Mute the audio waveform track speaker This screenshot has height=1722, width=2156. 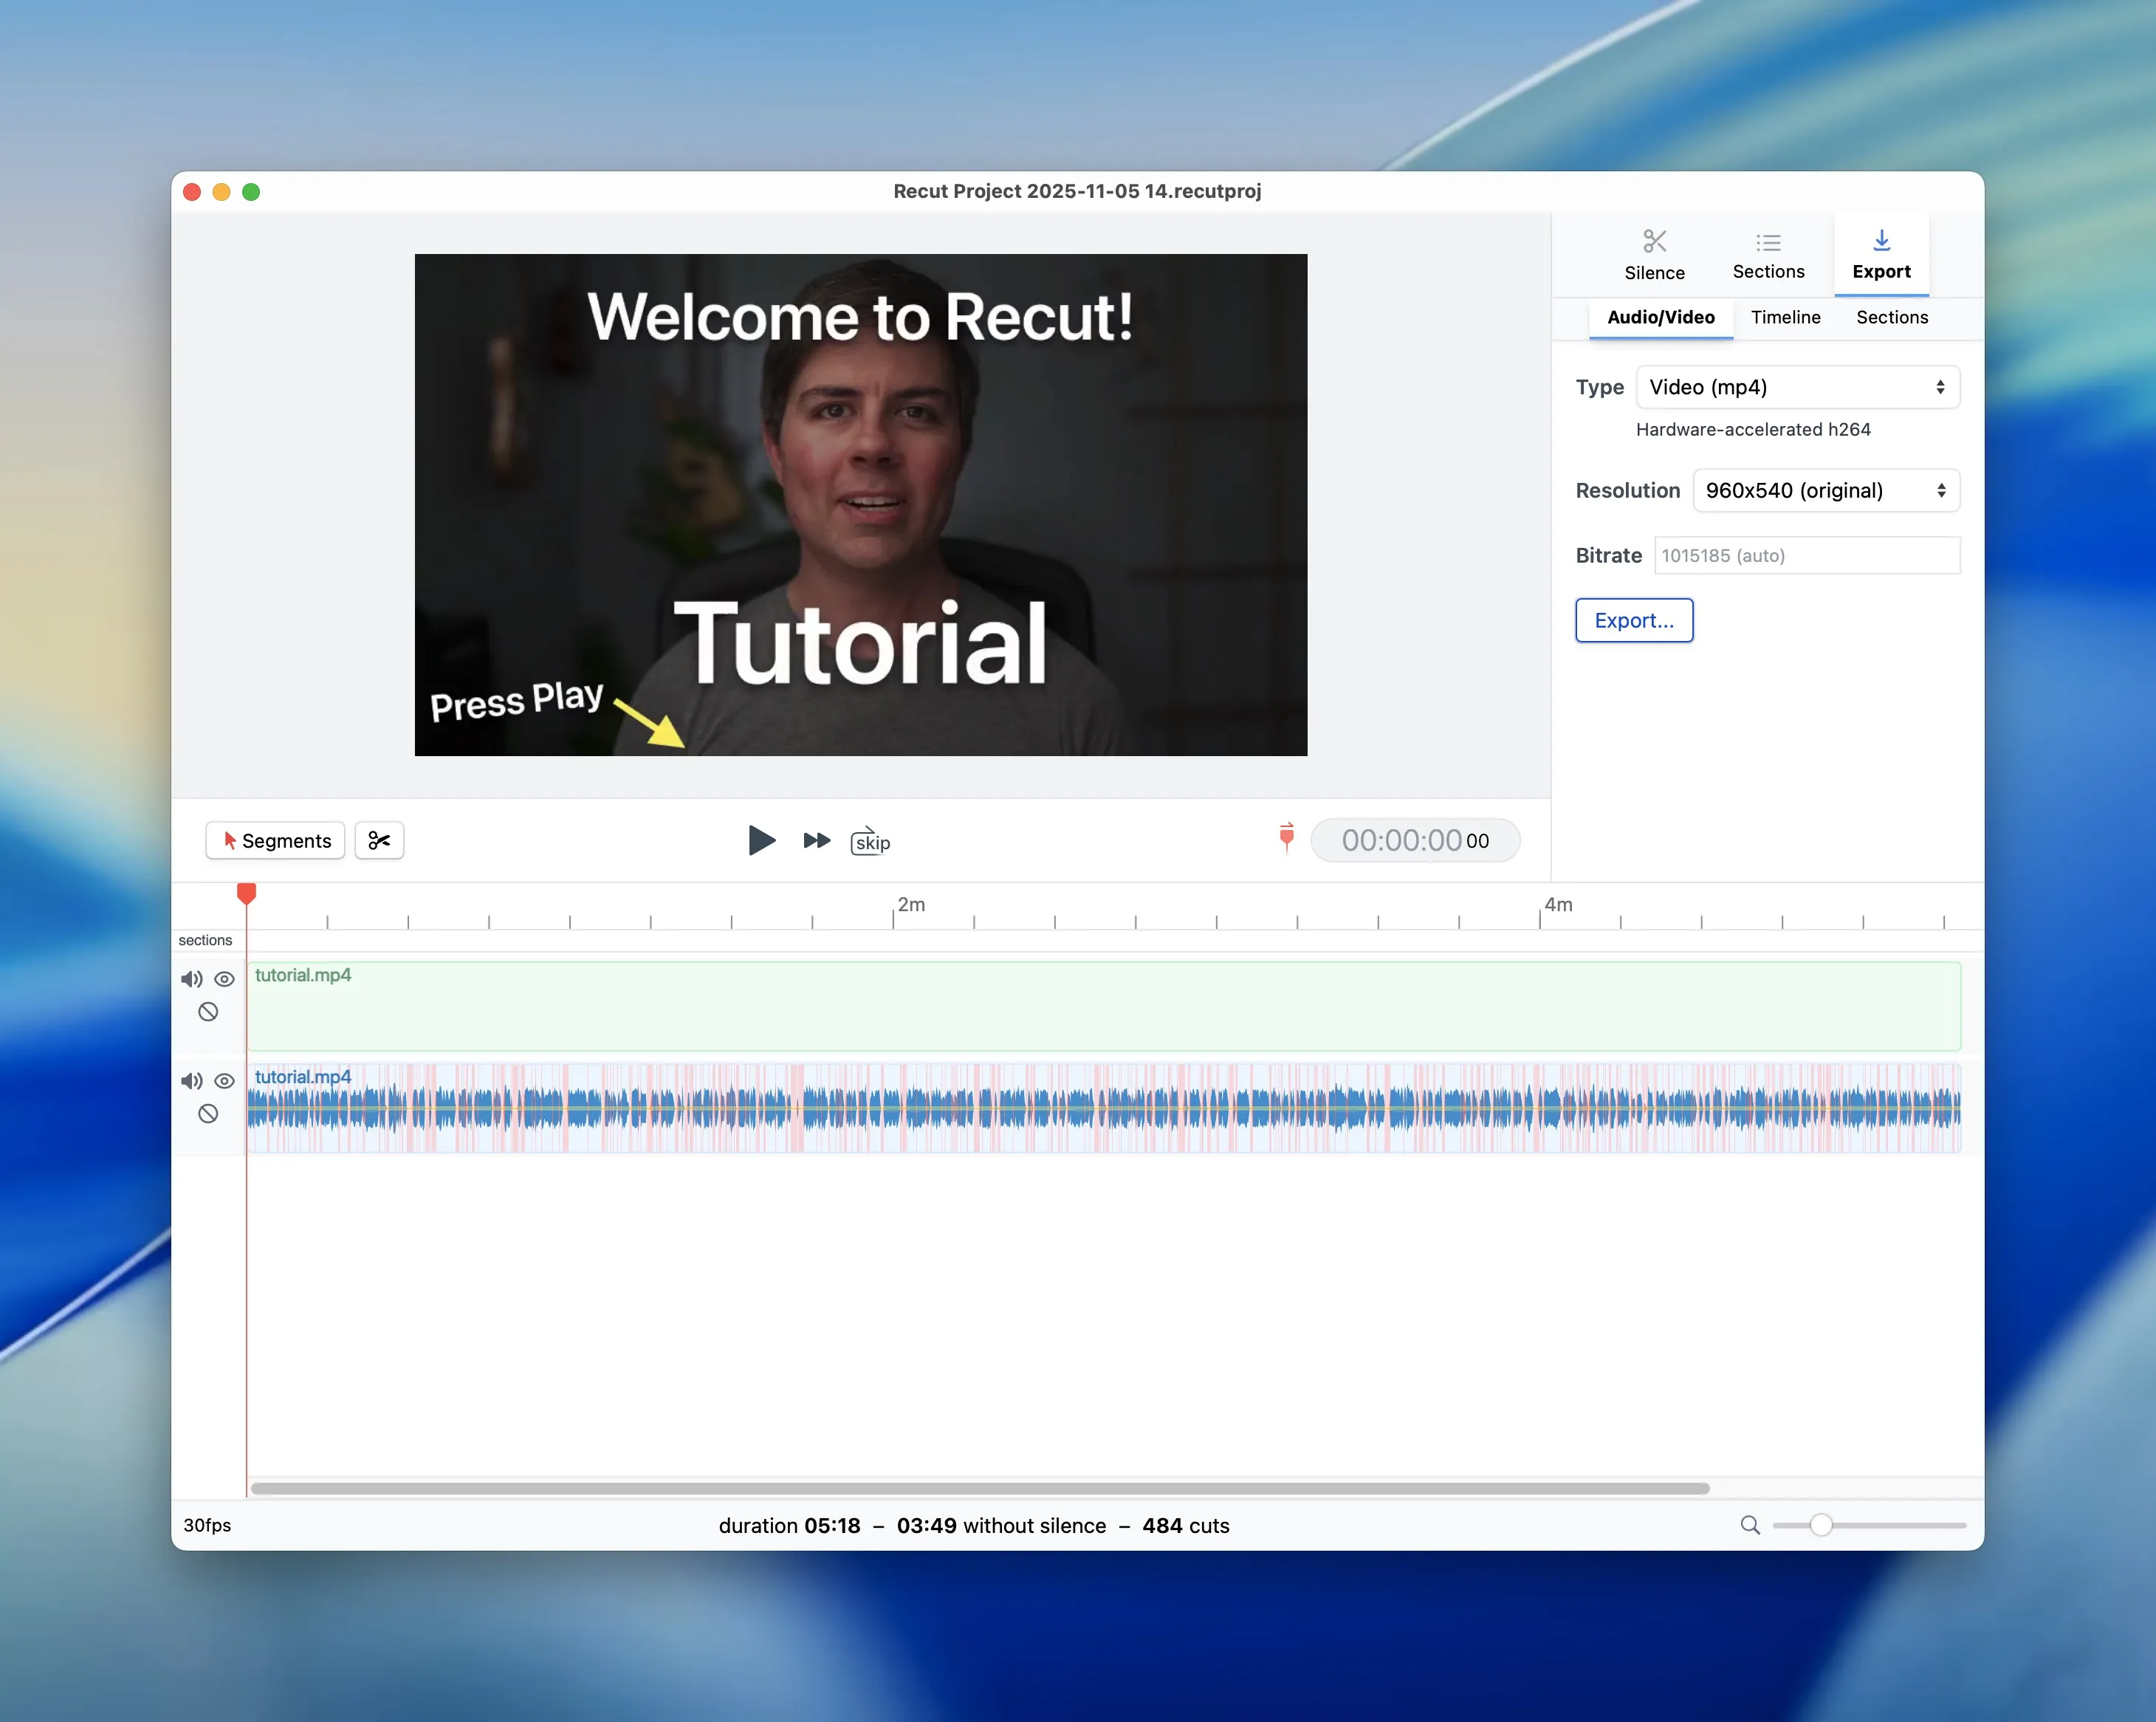click(x=191, y=1081)
